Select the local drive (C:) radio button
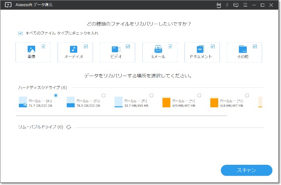 (104, 95)
